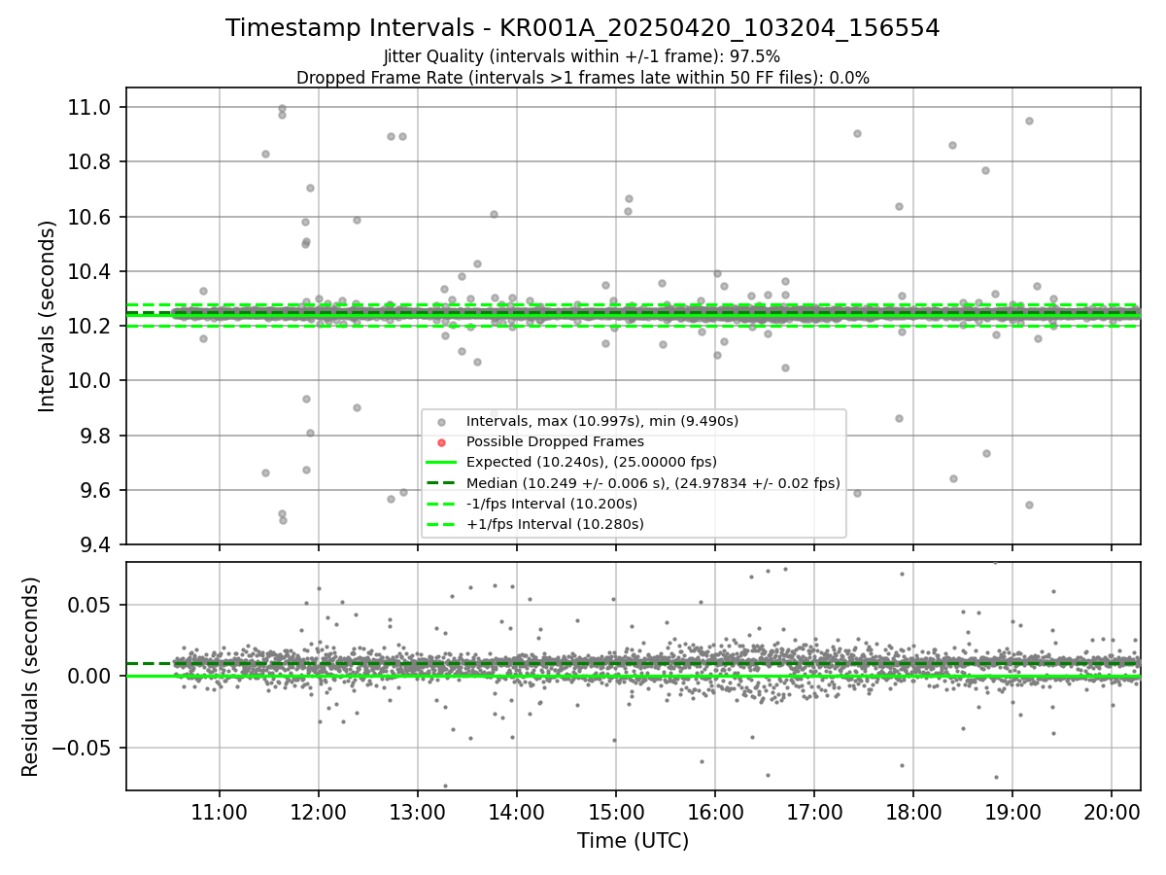This screenshot has height=875, width=1166.
Task: Click the '15:00' time tick label
Action: click(x=615, y=811)
